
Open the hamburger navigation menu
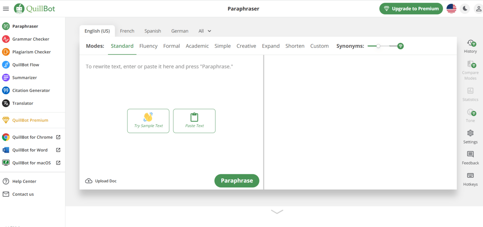(6, 9)
